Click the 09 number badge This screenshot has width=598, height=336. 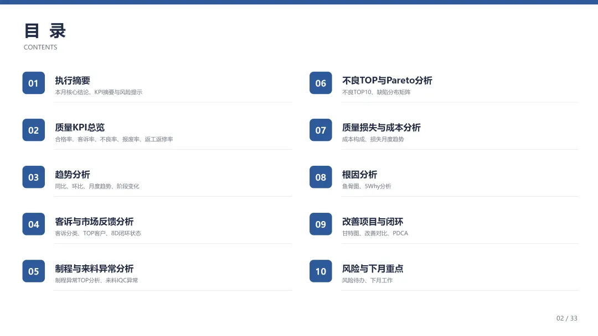pyautogui.click(x=321, y=224)
